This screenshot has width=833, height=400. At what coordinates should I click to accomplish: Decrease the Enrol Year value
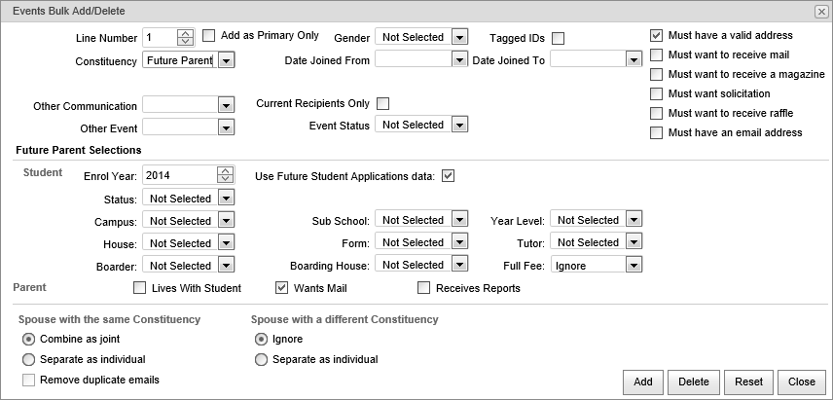point(226,179)
